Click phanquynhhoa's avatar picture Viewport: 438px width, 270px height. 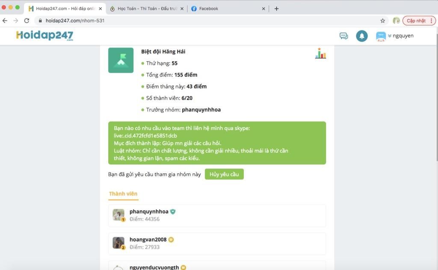[118, 215]
